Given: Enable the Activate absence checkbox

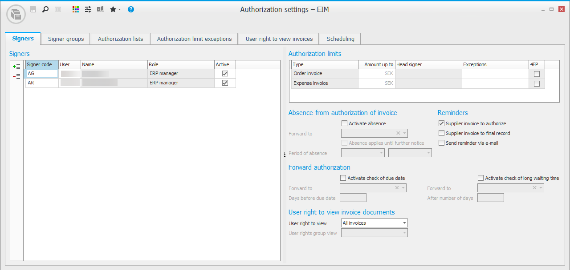Looking at the screenshot, I should (344, 123).
